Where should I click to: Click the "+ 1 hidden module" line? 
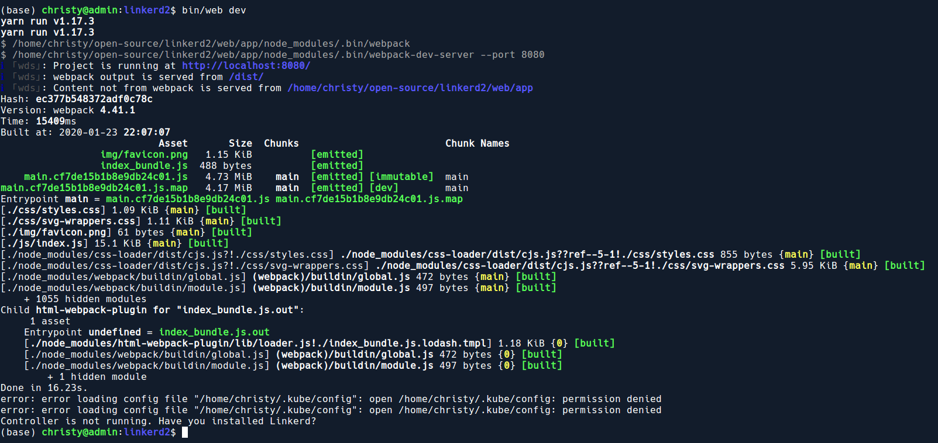click(97, 376)
